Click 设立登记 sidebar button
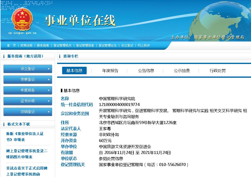Image resolution: width=251 pixels, height=177 pixels. click(28, 69)
